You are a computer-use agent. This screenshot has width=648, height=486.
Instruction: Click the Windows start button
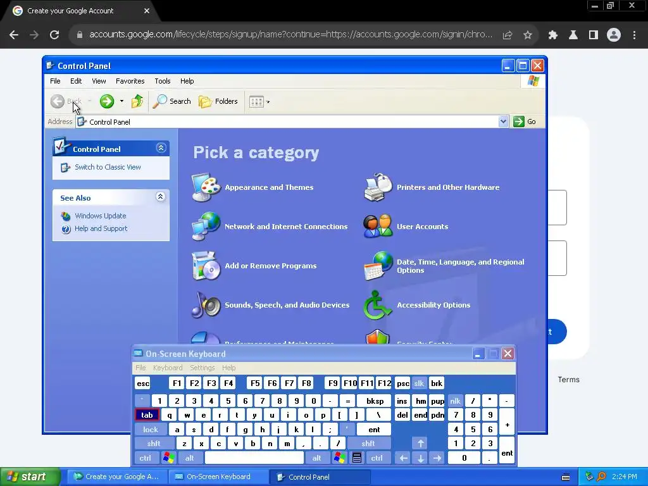pos(30,477)
